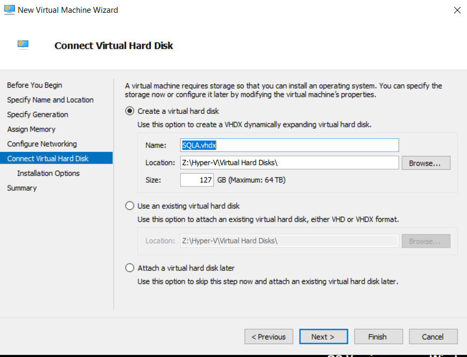Viewport: 467px width, 357px height.
Task: Open Specify Generation step
Action: point(37,114)
